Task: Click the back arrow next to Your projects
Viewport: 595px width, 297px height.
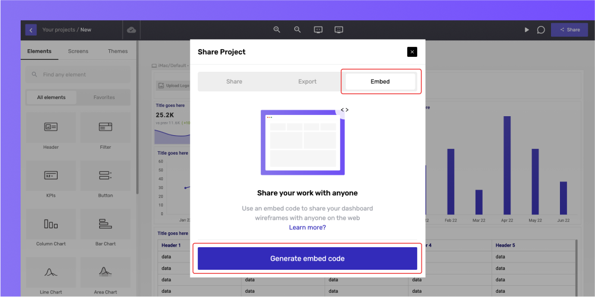Action: coord(31,30)
